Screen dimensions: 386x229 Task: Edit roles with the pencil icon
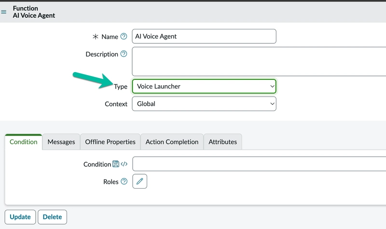tap(139, 181)
